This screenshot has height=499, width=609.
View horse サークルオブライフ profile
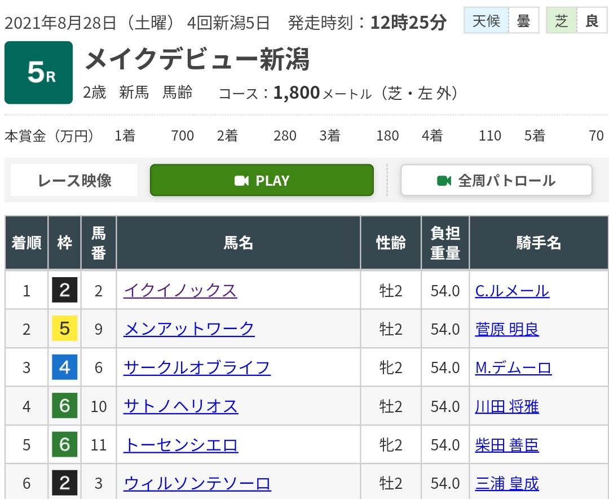(x=197, y=367)
